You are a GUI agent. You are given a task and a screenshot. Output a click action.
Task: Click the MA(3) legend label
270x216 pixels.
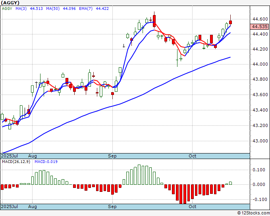pyautogui.click(x=21, y=9)
